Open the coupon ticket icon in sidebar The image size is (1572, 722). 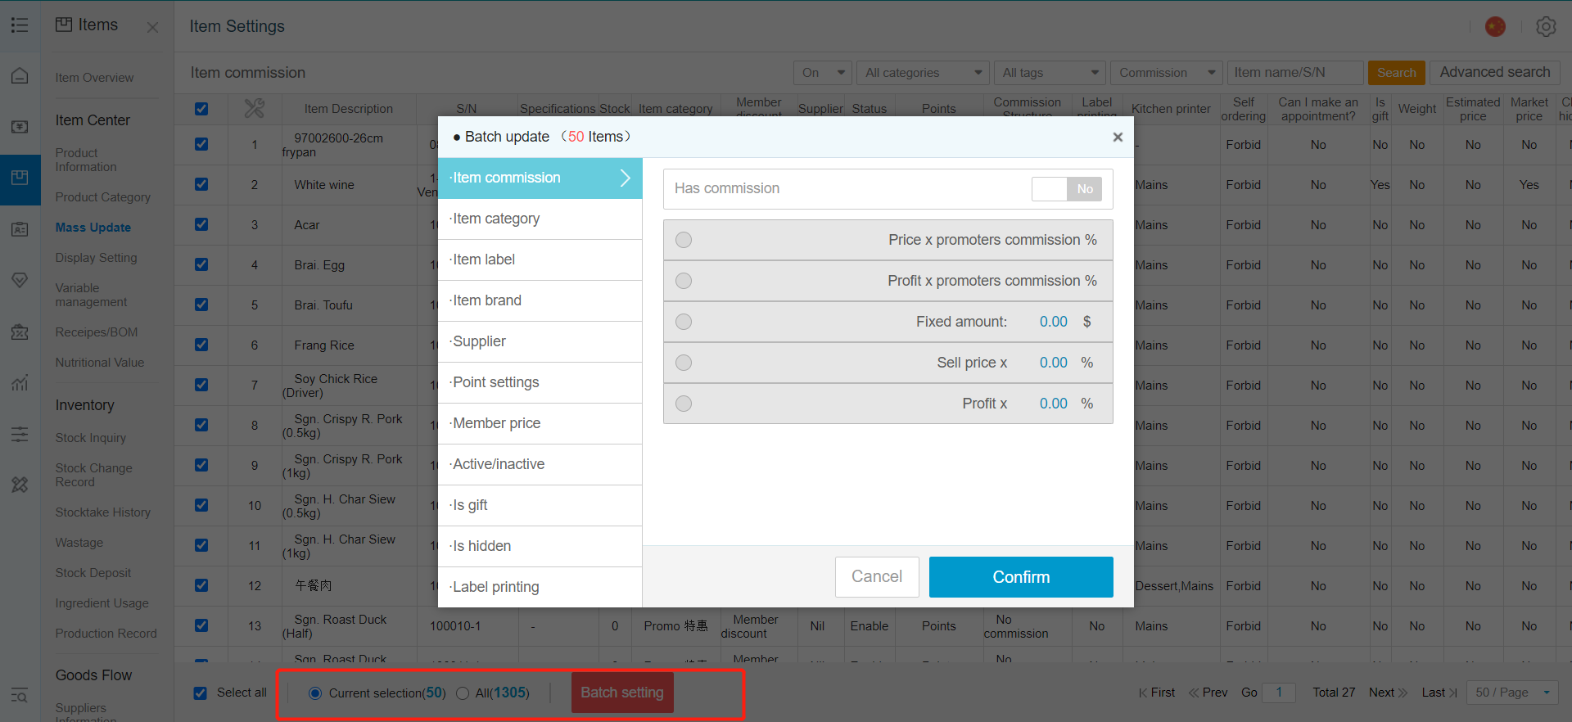pos(20,332)
